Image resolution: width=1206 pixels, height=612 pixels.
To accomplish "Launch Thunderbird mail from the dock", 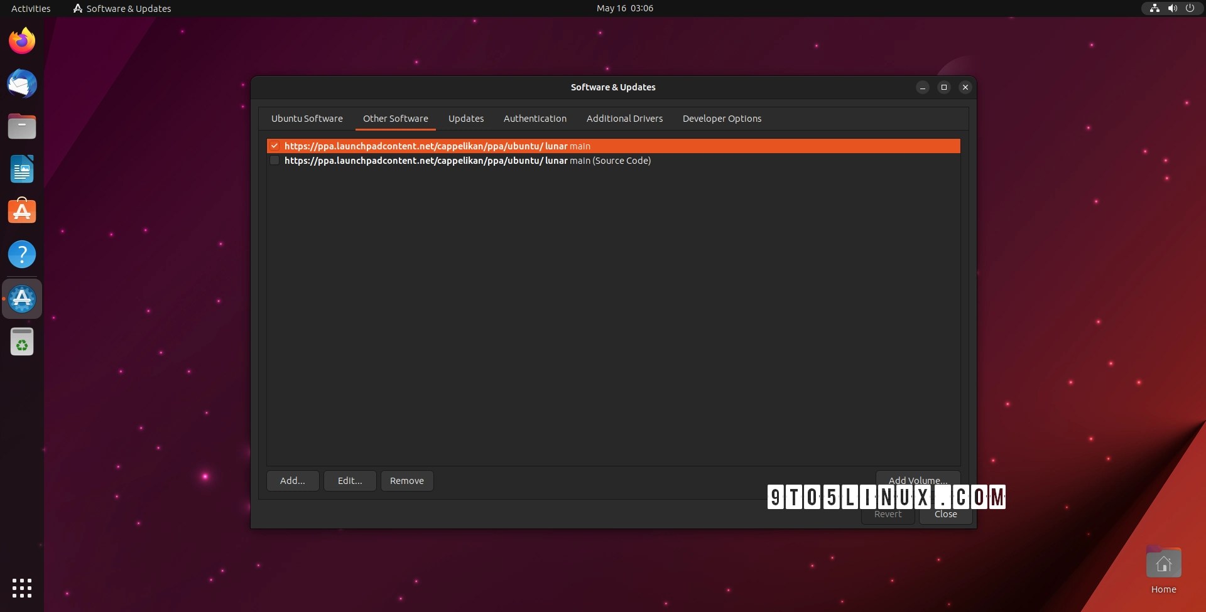I will pos(22,83).
